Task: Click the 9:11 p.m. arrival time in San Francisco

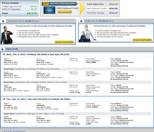Action: point(41,61)
